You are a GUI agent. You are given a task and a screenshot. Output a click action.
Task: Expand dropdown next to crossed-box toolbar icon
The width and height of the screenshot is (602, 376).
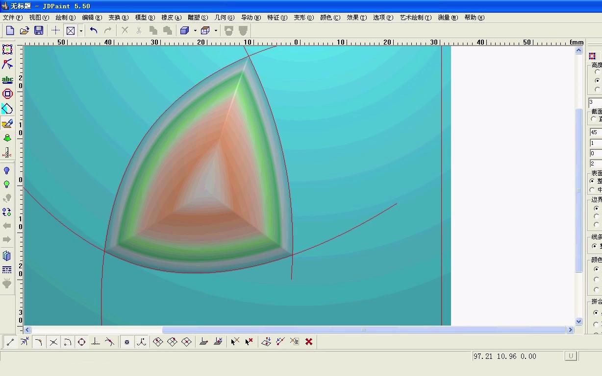(x=81, y=30)
